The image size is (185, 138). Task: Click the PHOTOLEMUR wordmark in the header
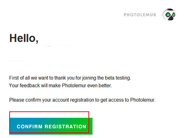(x=140, y=15)
